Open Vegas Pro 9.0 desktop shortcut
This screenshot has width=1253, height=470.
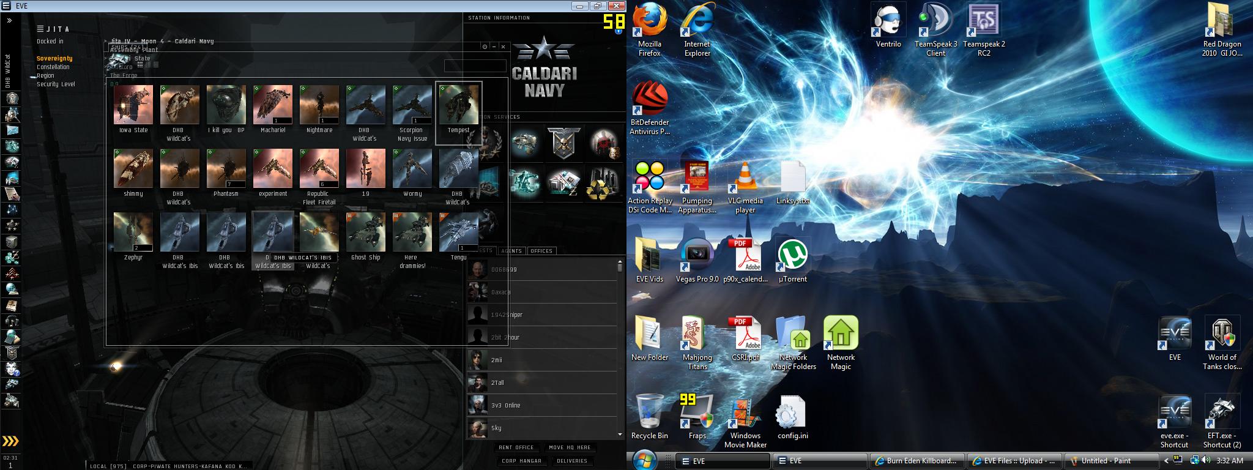coord(697,261)
